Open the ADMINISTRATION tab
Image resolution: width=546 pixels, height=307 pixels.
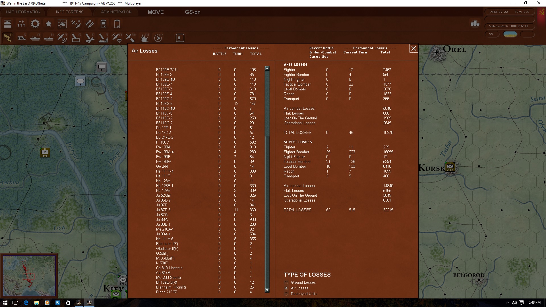click(x=116, y=12)
